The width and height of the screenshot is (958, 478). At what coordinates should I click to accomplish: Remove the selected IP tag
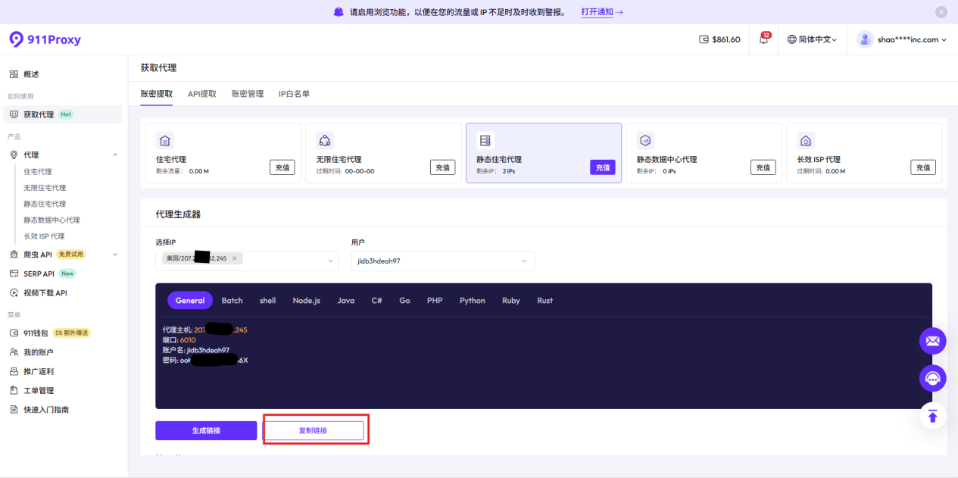(x=235, y=259)
